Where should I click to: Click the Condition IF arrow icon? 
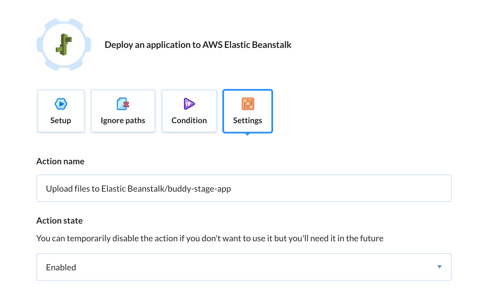189,104
